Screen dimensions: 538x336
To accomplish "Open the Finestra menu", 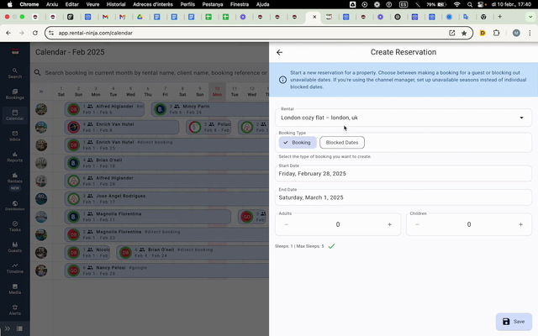I will (239, 4).
